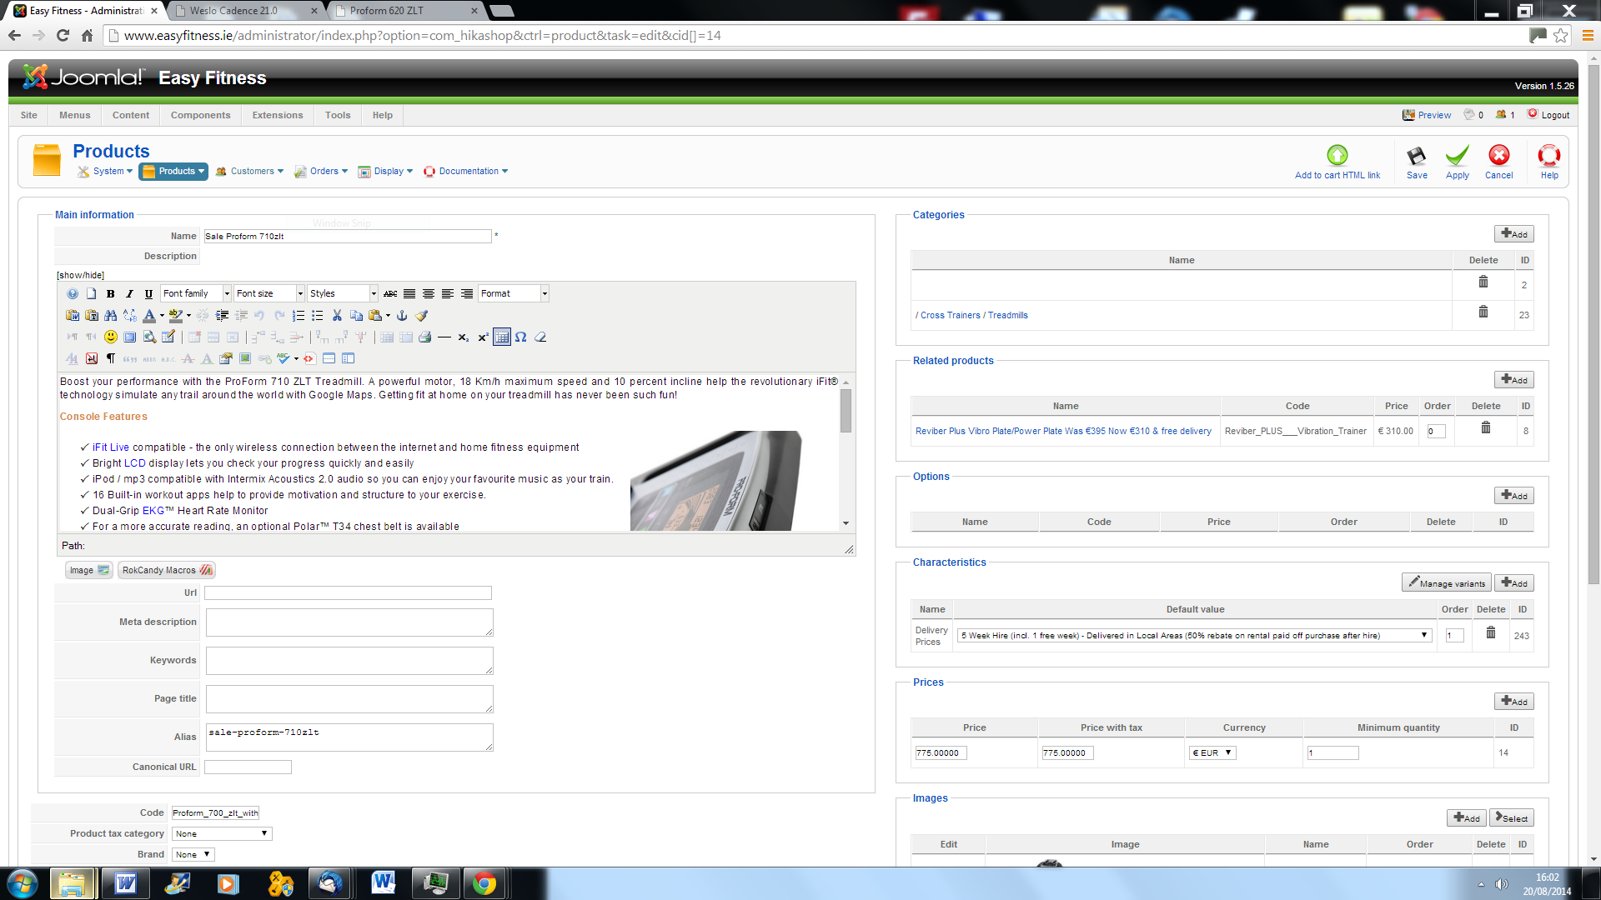
Task: Open the EUR currency dropdown
Action: coord(1212,752)
